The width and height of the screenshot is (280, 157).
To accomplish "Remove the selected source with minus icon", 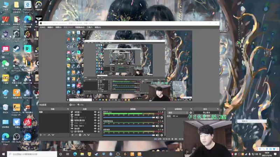I will tap(76, 135).
